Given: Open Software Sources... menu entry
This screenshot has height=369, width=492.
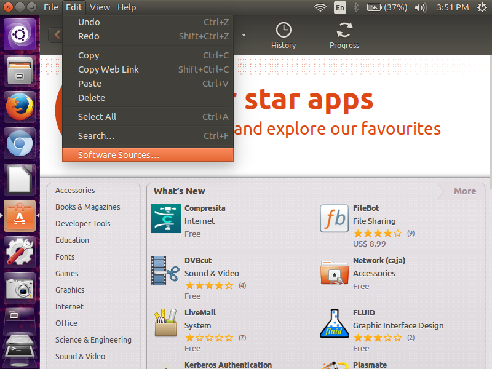Looking at the screenshot, I should coord(148,155).
